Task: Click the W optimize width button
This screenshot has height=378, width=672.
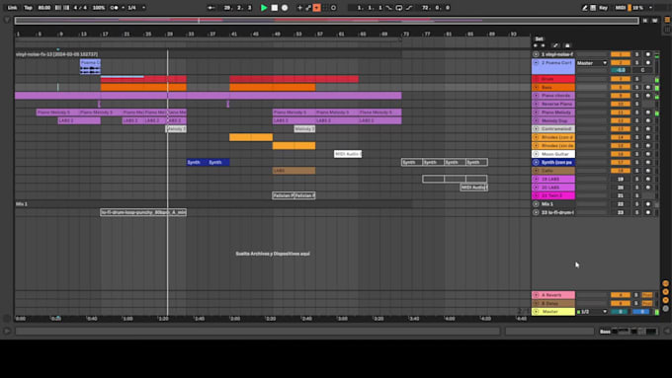Action: click(x=655, y=20)
